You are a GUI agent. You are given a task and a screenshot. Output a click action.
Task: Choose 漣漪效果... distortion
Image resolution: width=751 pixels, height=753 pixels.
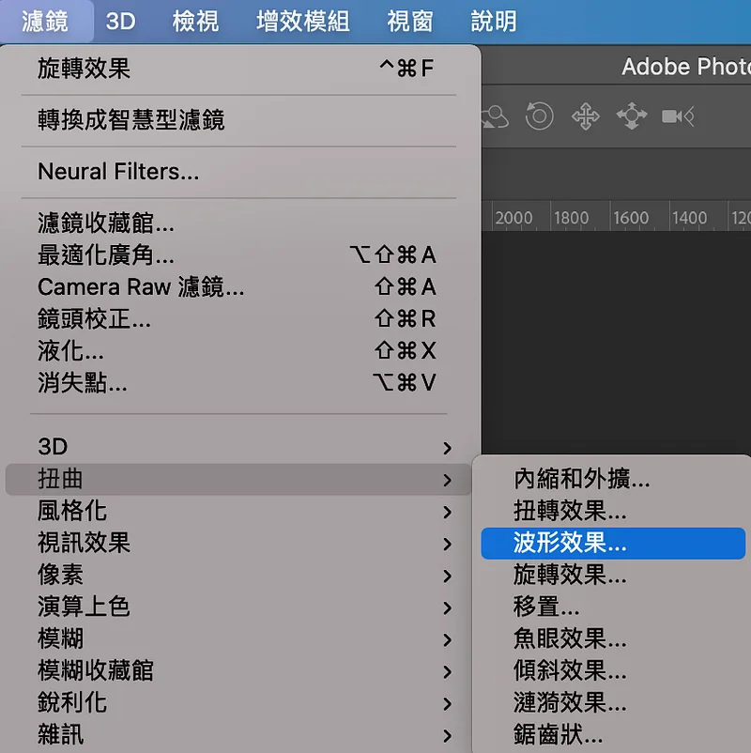[613, 703]
